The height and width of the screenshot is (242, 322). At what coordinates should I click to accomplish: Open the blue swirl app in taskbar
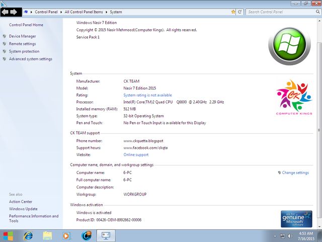point(87,236)
